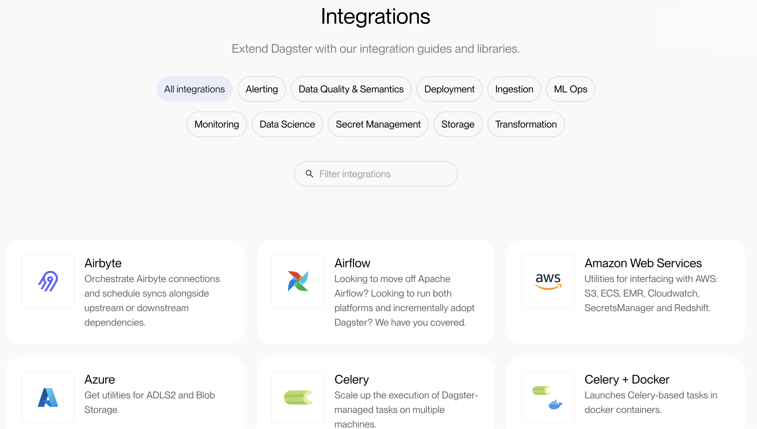Click the Extend Dagster subtitle text
The width and height of the screenshot is (757, 429).
[x=375, y=48]
